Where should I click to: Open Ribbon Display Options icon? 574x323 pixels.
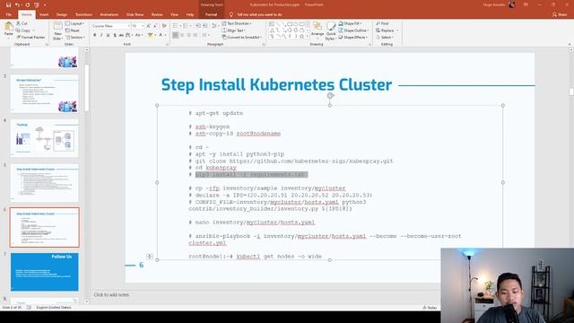526,4
